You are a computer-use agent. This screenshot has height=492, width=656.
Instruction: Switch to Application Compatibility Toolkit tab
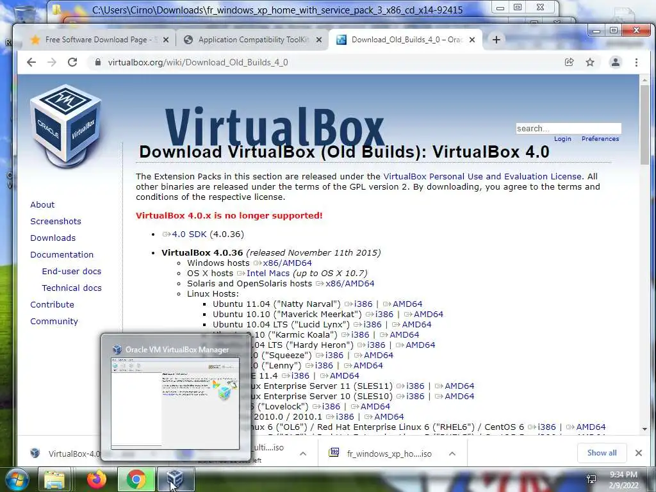click(252, 40)
